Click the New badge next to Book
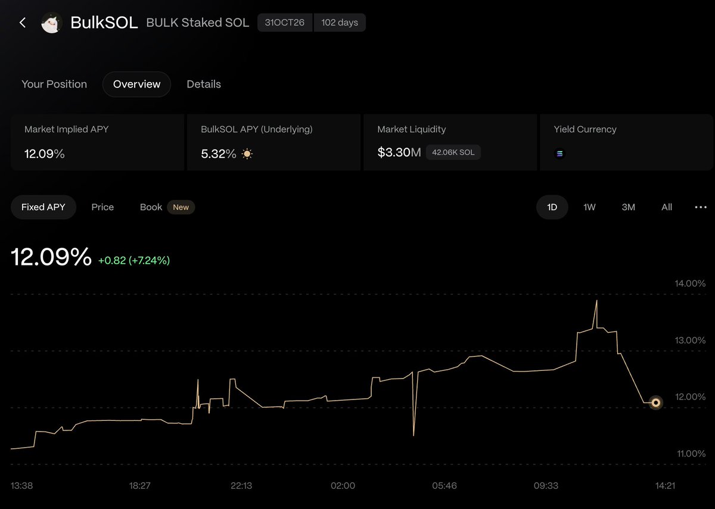 [x=181, y=207]
